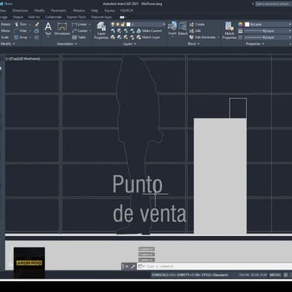Expand the Block panel
The height and width of the screenshot is (292, 292).
pyautogui.click(x=194, y=44)
